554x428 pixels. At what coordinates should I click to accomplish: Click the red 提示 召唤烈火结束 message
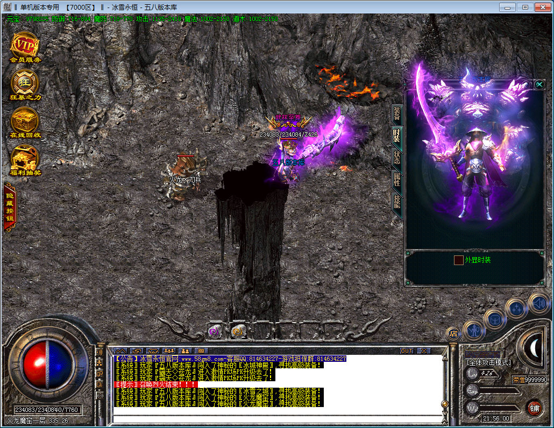click(x=156, y=384)
